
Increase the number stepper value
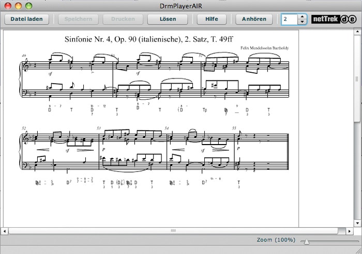tap(302, 17)
